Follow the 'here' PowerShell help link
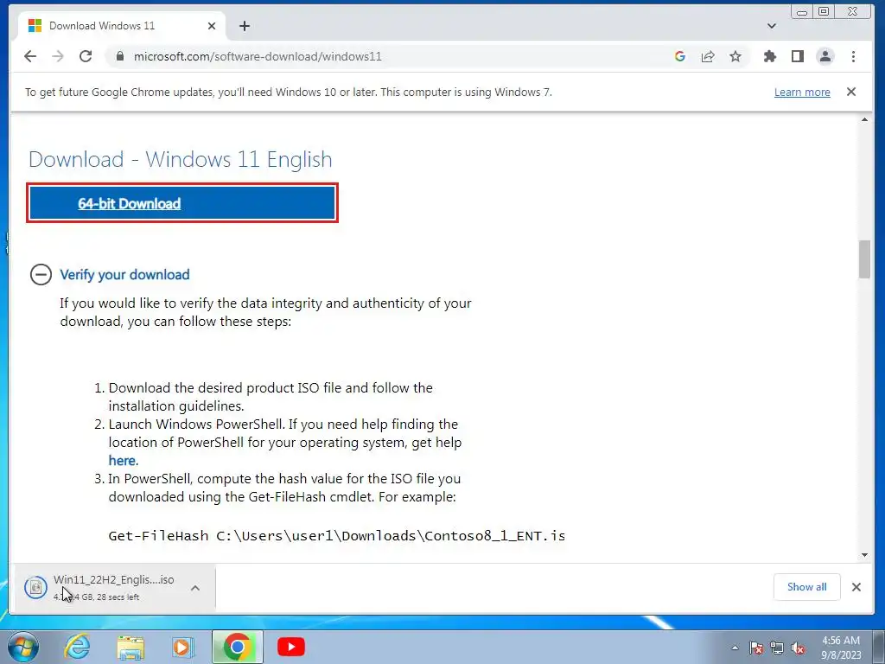This screenshot has height=664, width=885. (x=122, y=461)
